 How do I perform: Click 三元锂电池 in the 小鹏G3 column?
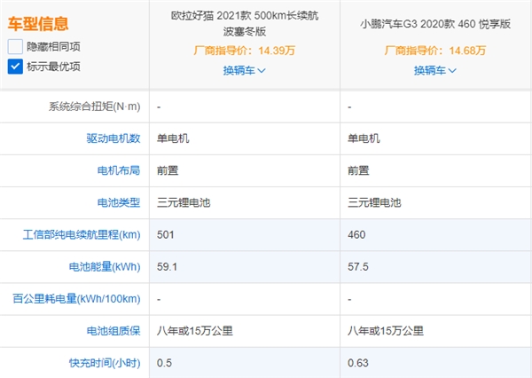coord(374,202)
